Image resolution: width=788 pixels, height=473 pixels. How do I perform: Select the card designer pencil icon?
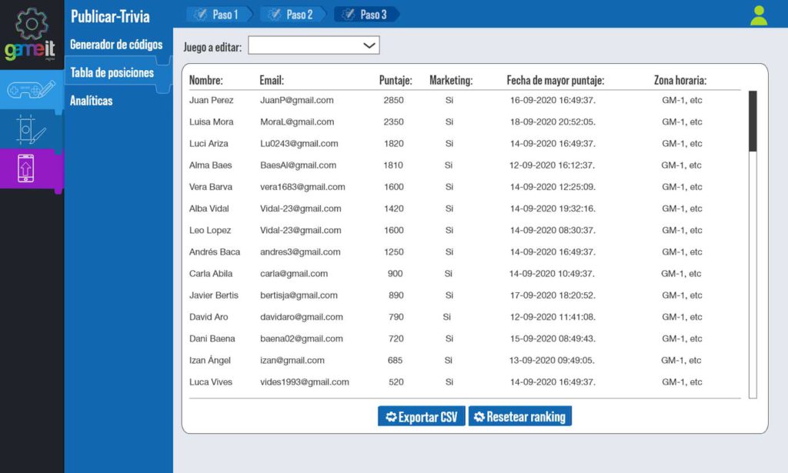(x=31, y=127)
